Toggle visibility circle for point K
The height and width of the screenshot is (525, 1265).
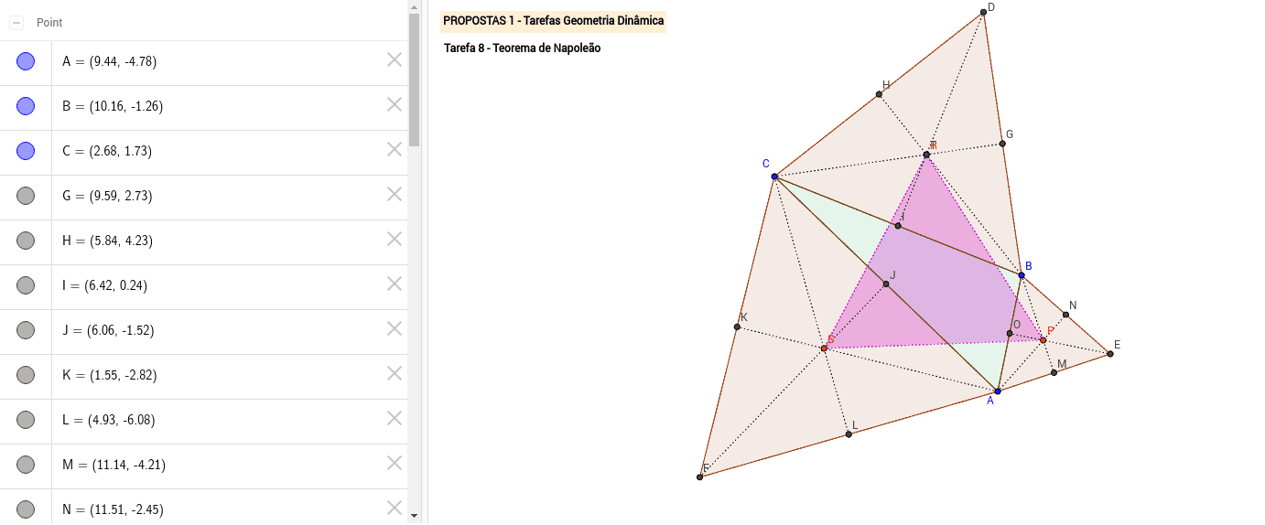26,375
